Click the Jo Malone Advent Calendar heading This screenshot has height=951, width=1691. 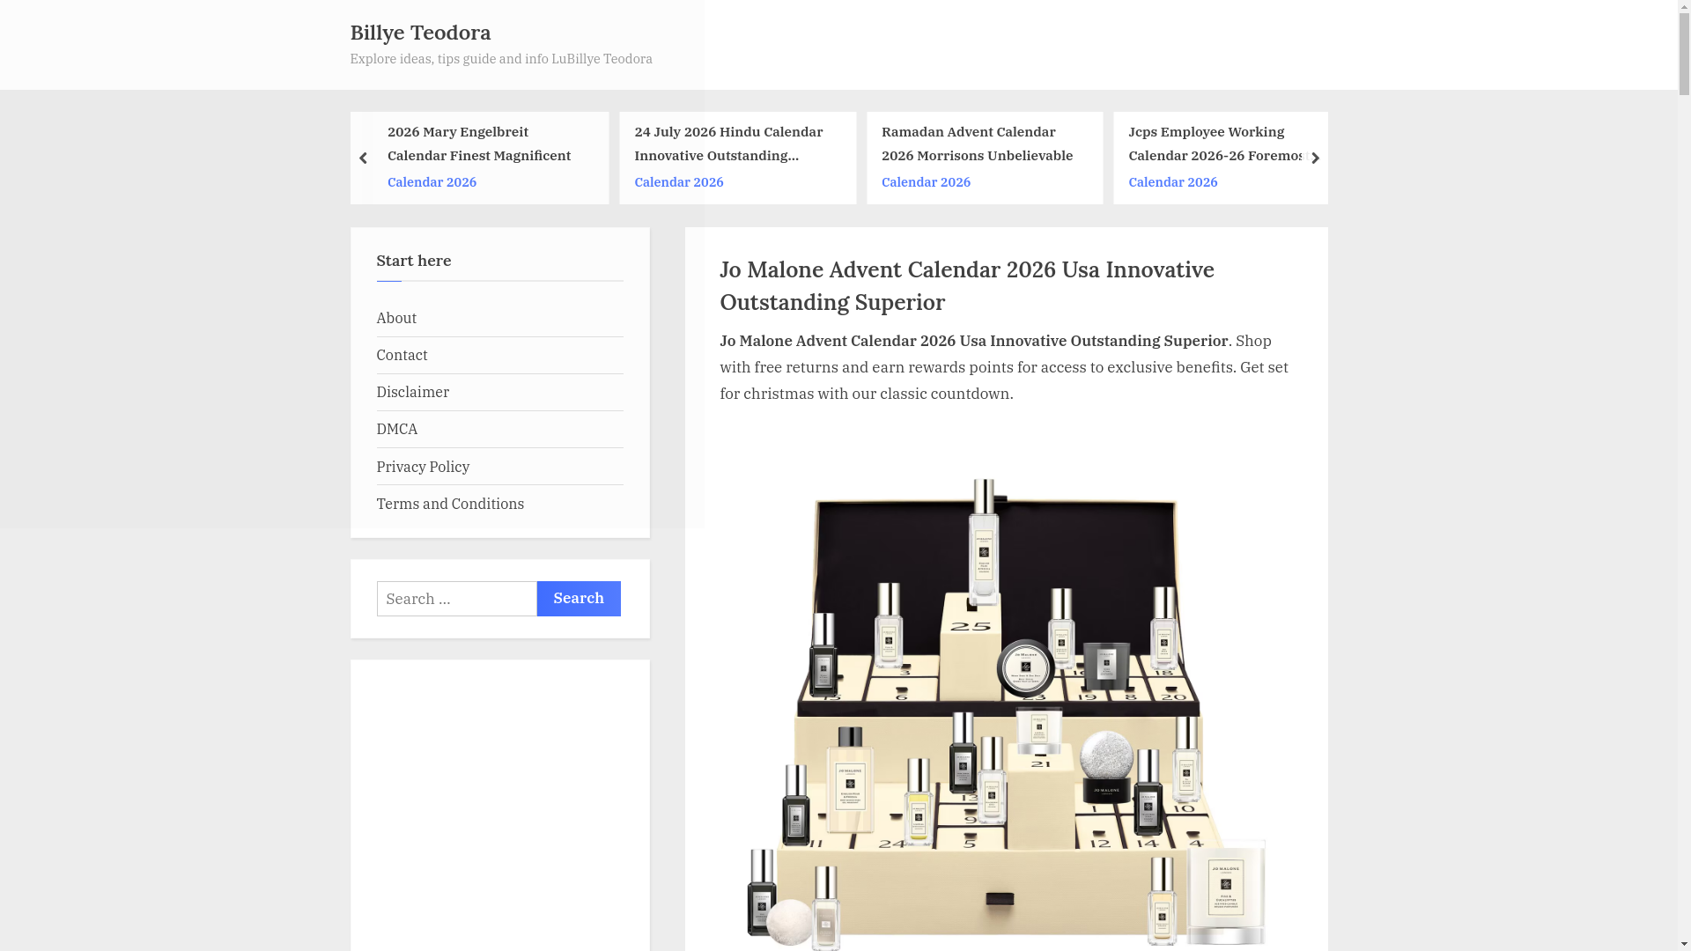(x=966, y=285)
